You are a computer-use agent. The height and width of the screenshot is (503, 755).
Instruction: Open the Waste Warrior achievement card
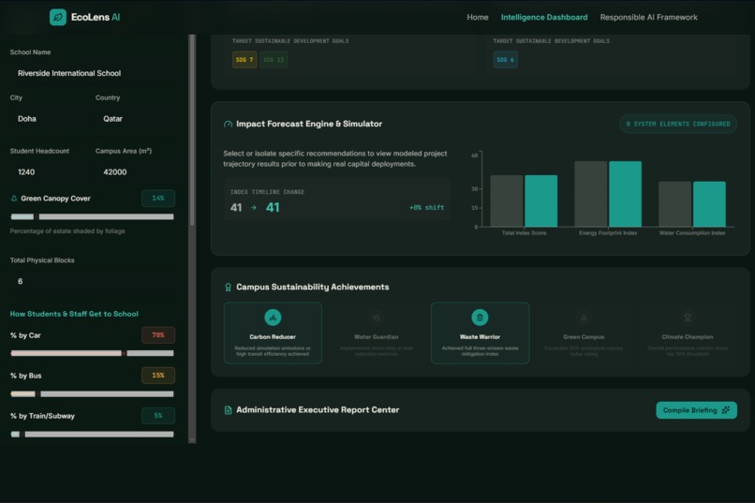[x=480, y=333]
